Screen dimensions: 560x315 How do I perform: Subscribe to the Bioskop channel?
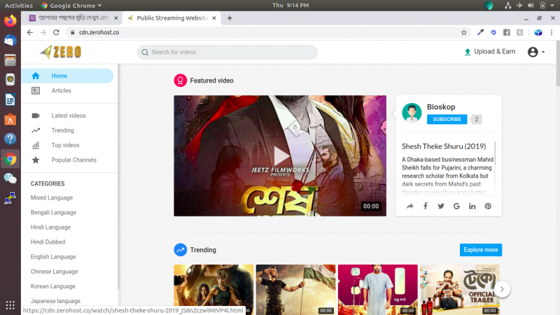coord(447,119)
